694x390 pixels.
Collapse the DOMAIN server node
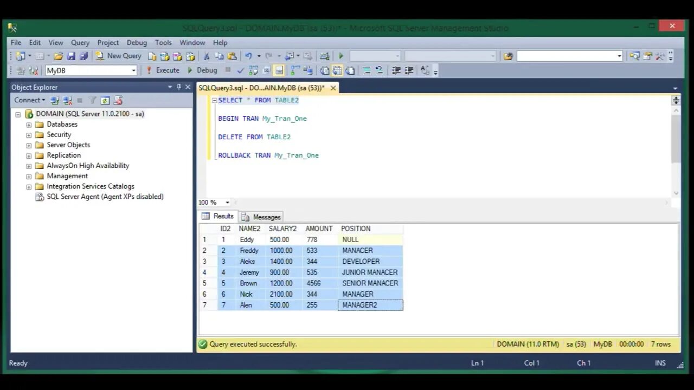(x=18, y=114)
